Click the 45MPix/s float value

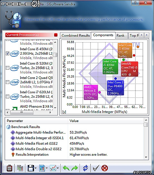coord(77,143)
